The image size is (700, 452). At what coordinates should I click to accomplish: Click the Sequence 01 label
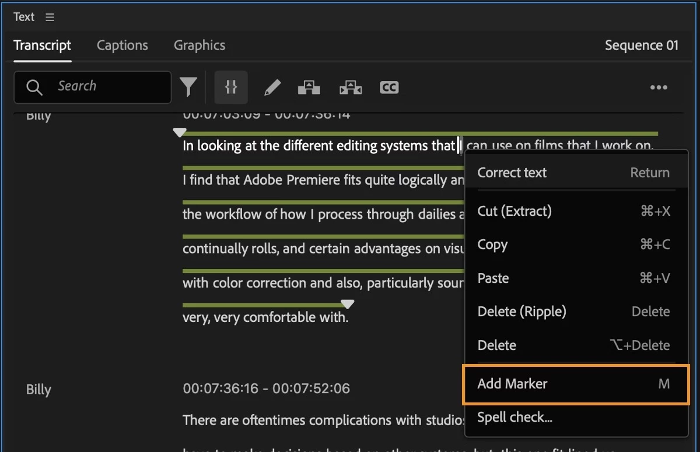(x=642, y=45)
